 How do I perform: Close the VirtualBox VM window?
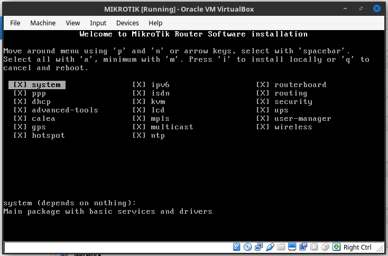(376, 8)
